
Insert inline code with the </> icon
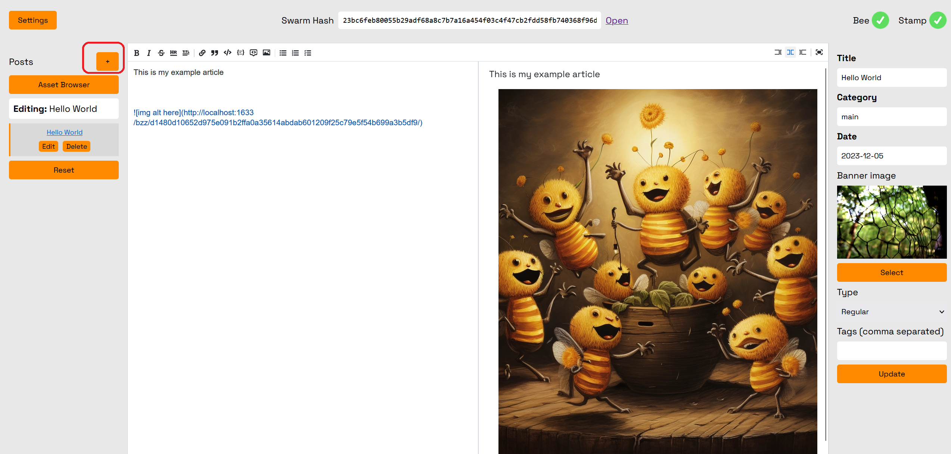pos(227,53)
